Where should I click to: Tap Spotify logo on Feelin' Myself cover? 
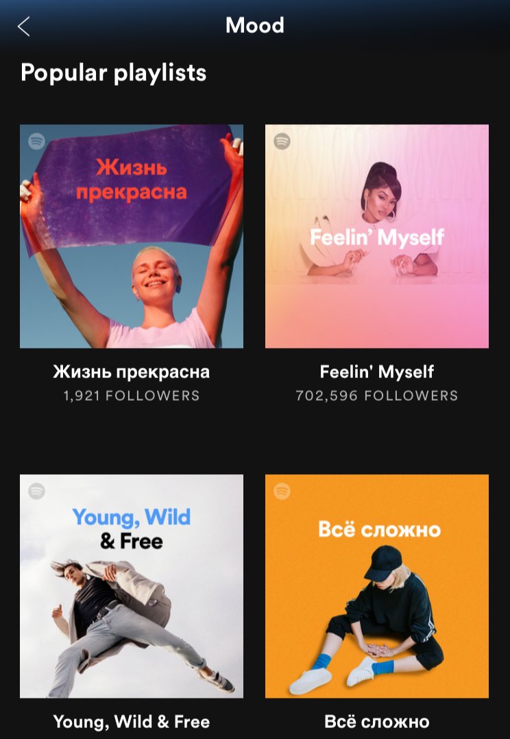[282, 141]
